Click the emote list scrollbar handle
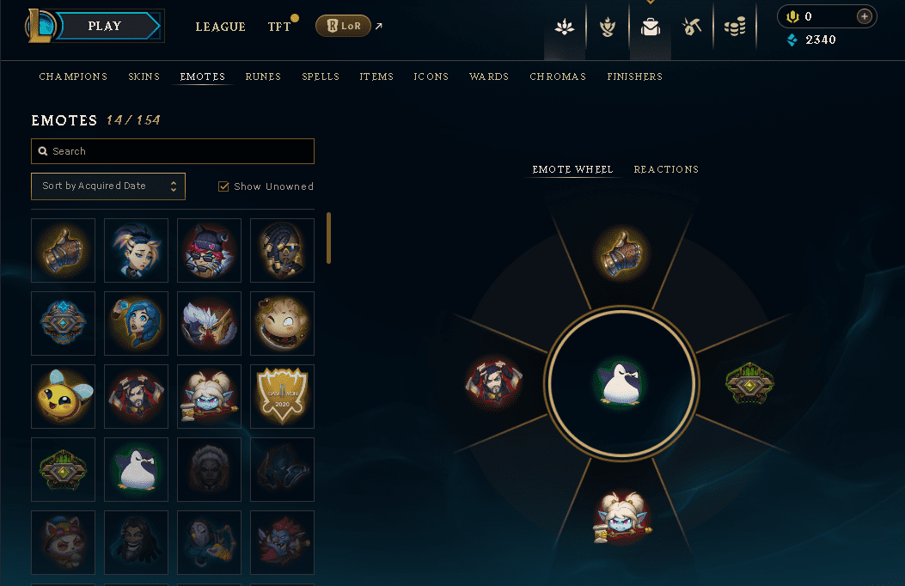The width and height of the screenshot is (905, 586). (x=328, y=238)
